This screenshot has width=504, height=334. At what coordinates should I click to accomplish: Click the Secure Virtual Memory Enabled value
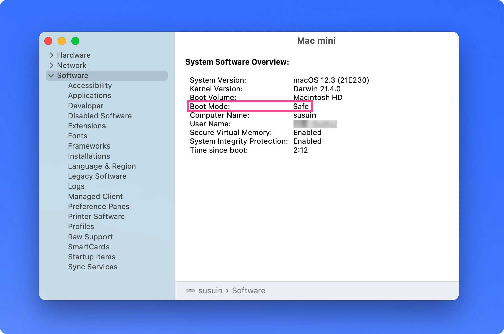tap(307, 133)
